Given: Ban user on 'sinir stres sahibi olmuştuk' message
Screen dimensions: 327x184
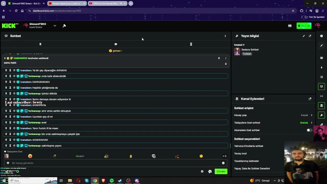Looking at the screenshot, I should tap(14, 111).
